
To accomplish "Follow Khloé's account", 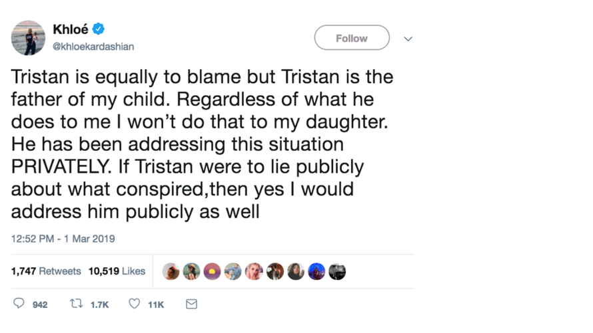I will (351, 38).
